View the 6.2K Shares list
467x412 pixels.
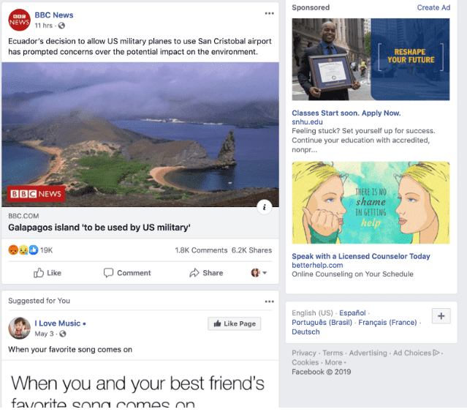pyautogui.click(x=251, y=250)
